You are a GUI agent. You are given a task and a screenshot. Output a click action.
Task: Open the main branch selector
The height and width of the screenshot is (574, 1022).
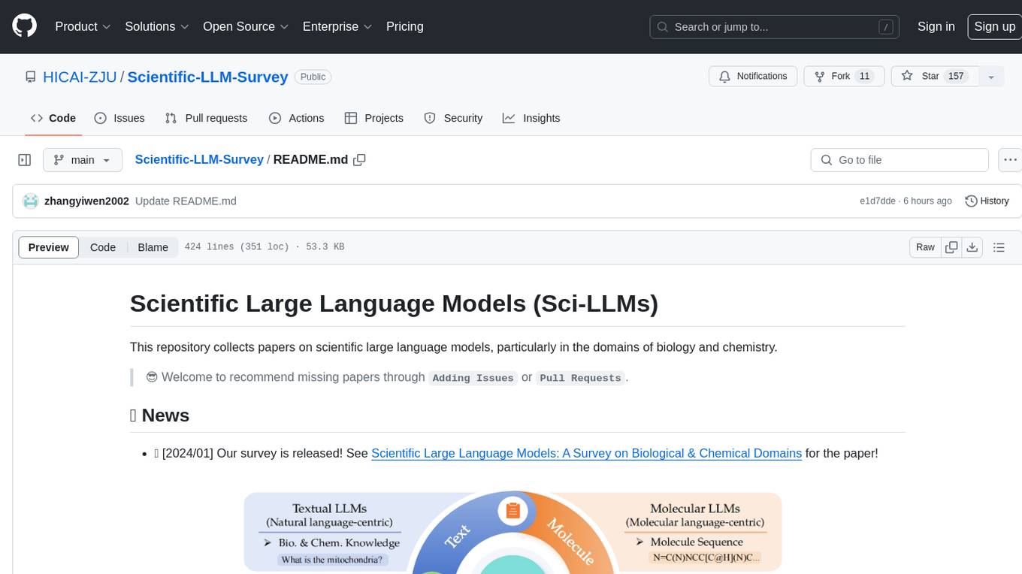click(82, 160)
